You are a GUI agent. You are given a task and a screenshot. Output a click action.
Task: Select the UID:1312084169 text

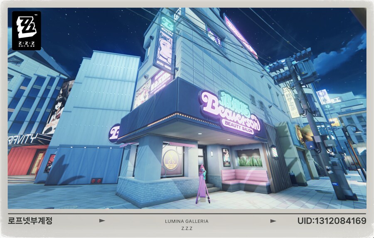[331, 221]
